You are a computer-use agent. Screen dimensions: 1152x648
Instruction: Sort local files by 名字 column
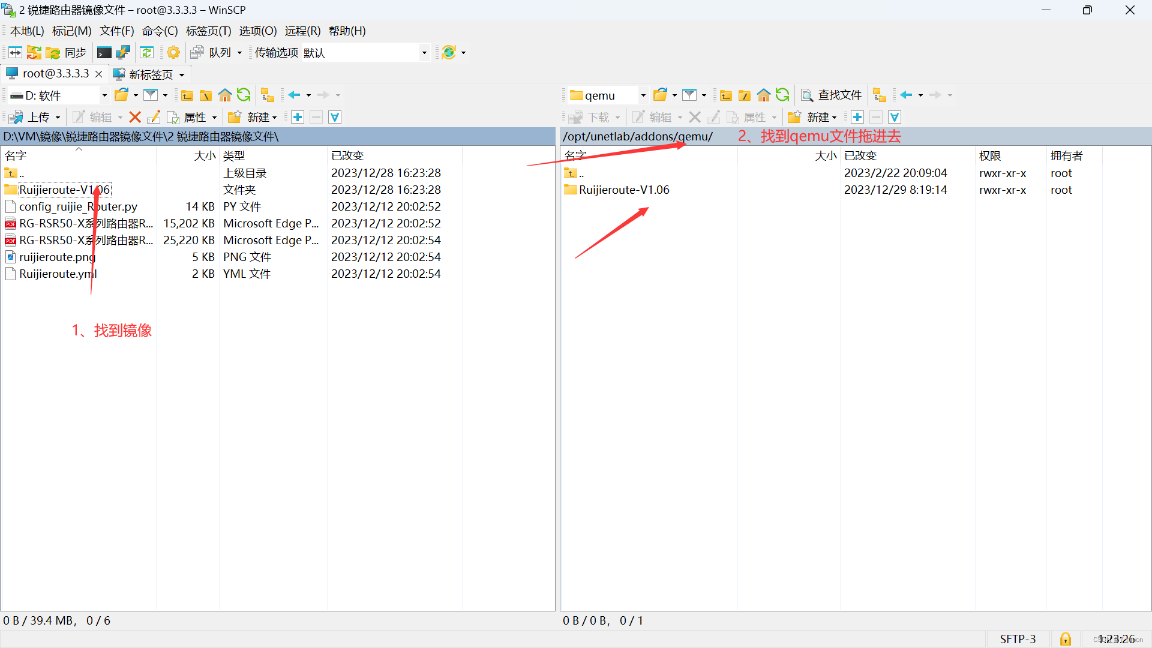(x=78, y=155)
